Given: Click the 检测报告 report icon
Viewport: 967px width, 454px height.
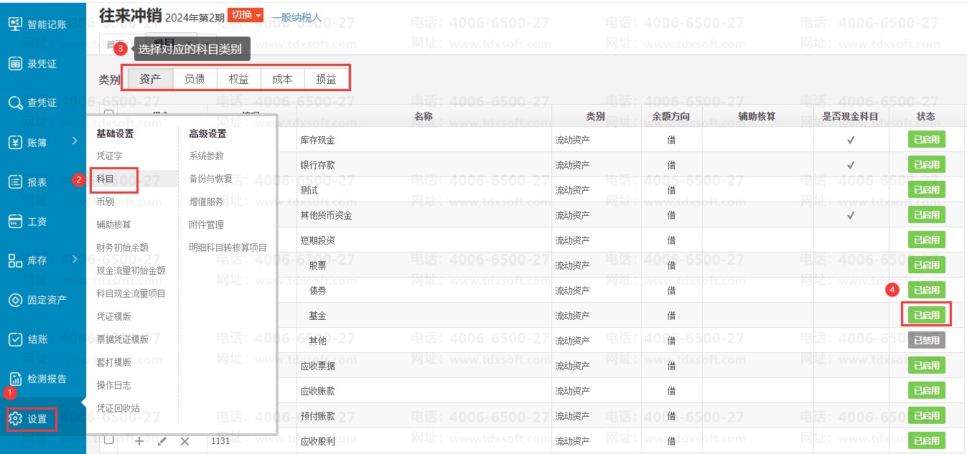Looking at the screenshot, I should click(15, 379).
